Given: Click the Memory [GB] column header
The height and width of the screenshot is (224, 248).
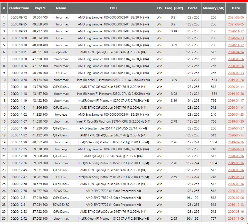Looking at the screenshot, I should (x=214, y=8).
